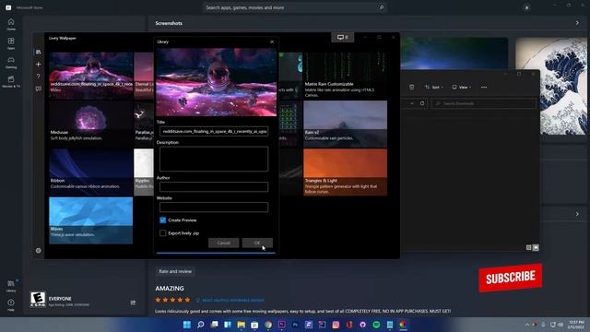
Task: Open Gaming section in Microsoft Store sidebar
Action: [11, 63]
